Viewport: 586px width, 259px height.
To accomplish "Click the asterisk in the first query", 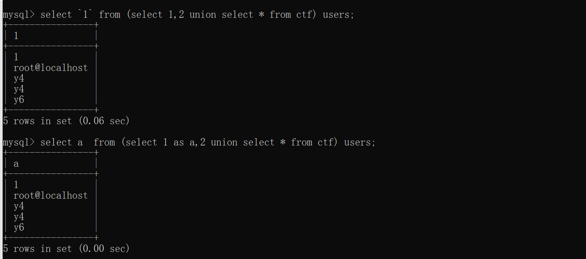I will [261, 15].
